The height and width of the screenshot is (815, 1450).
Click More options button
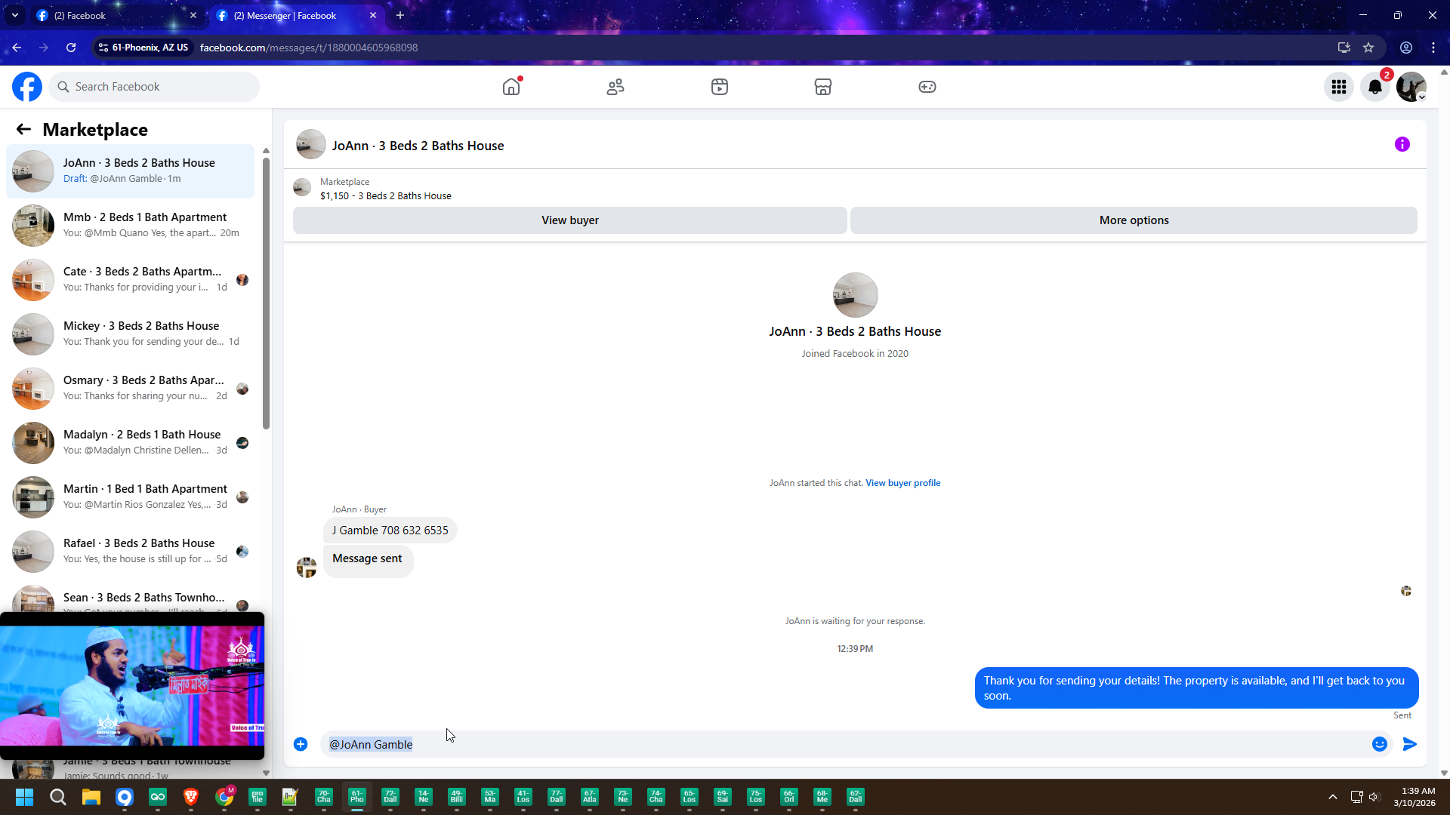(x=1133, y=220)
